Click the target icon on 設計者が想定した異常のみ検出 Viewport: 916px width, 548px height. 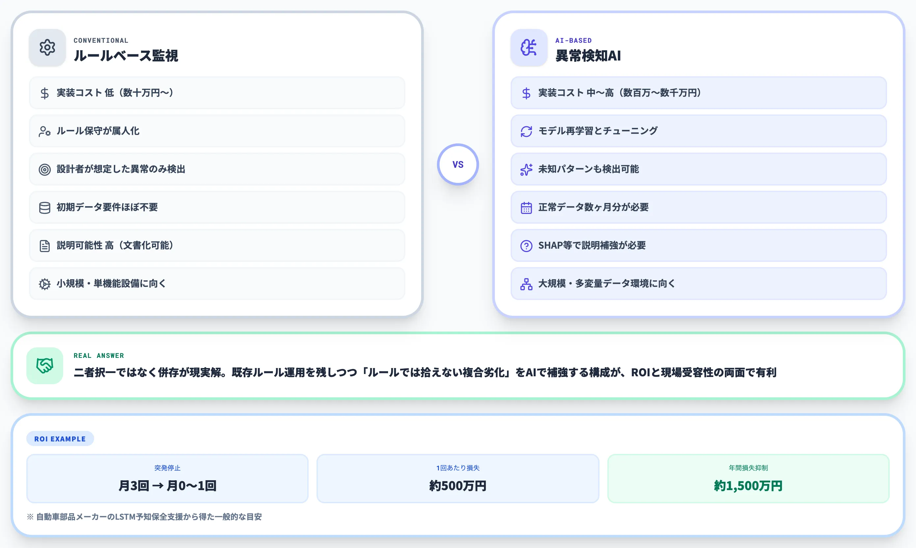(45, 169)
